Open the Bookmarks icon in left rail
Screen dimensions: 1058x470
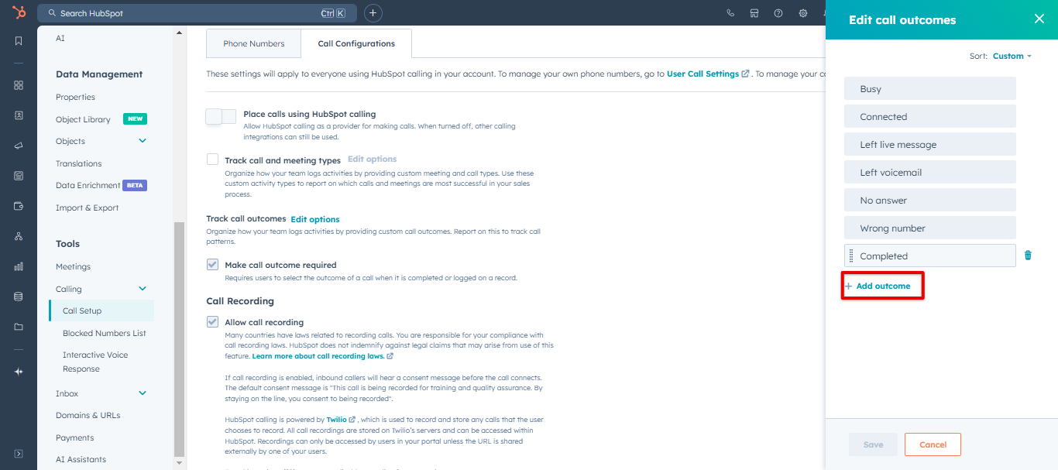coord(19,41)
